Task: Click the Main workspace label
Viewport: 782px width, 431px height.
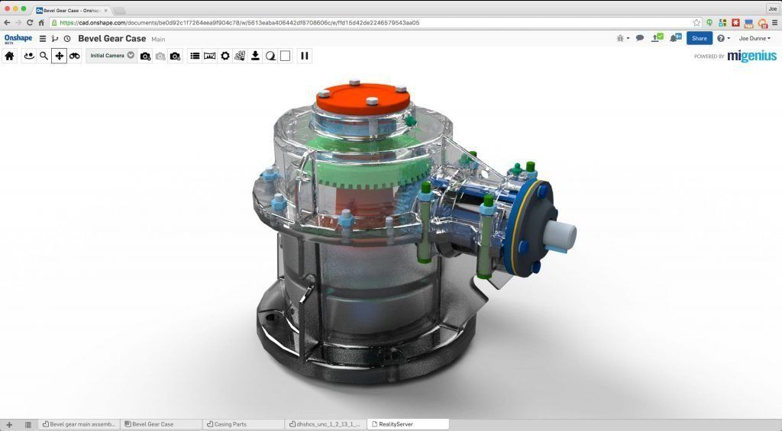Action: 159,40
